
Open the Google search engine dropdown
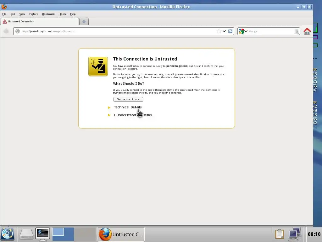(243, 31)
